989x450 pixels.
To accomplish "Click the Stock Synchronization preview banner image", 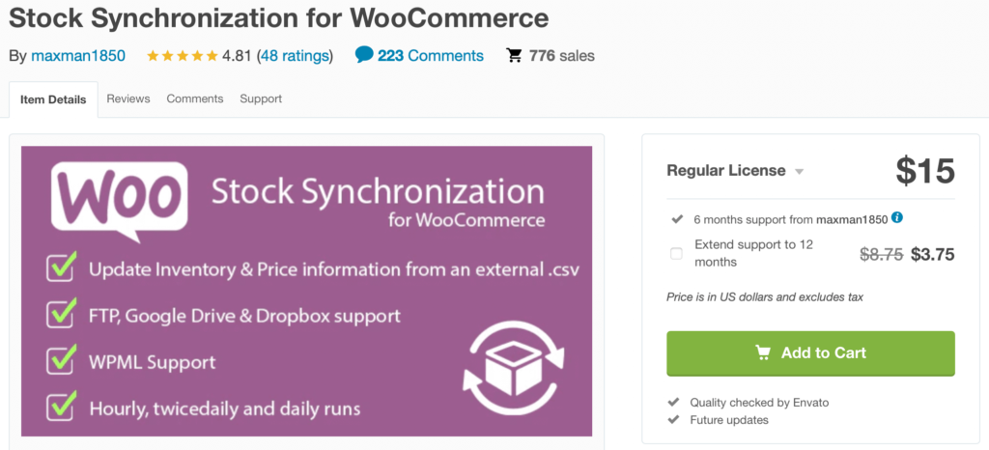I will point(306,292).
